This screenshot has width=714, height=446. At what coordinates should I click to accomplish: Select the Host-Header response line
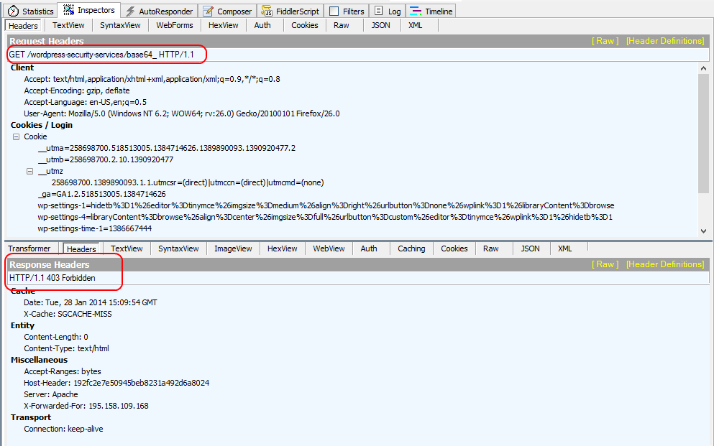(116, 383)
